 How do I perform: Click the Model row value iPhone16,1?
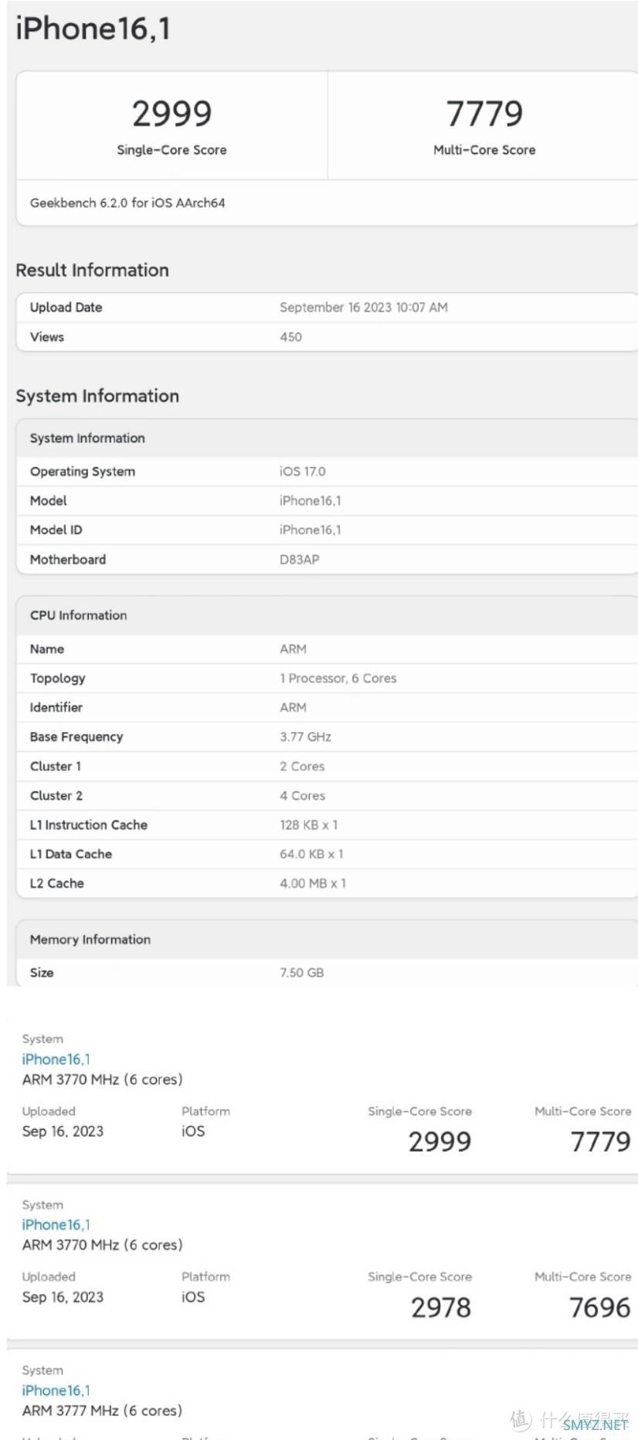point(310,500)
